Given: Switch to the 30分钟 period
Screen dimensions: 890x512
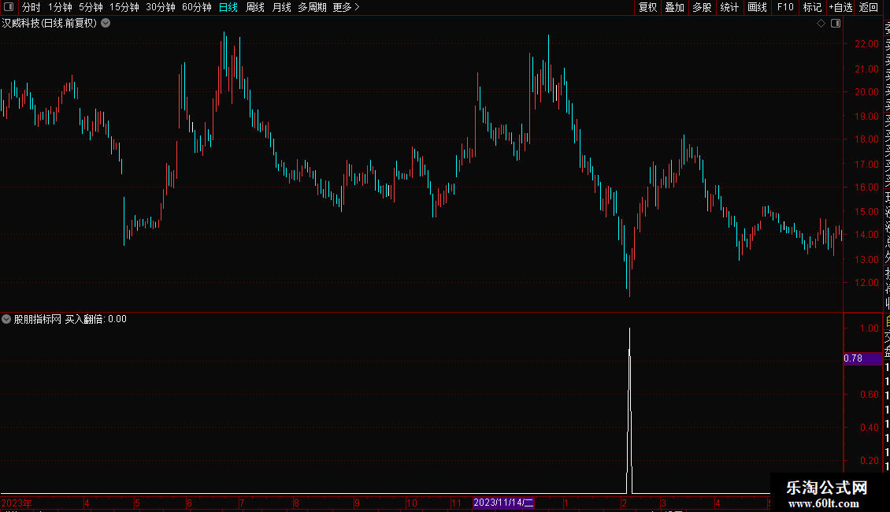Looking at the screenshot, I should click(161, 7).
